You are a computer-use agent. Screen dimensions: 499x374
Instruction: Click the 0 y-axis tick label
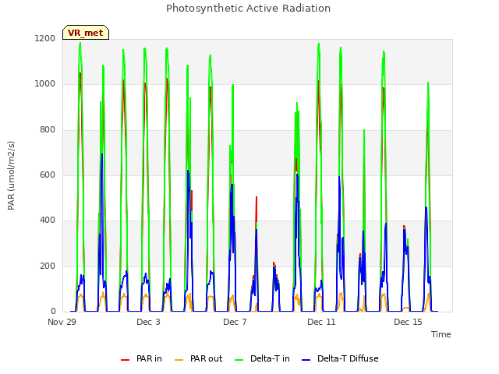[x=53, y=311]
